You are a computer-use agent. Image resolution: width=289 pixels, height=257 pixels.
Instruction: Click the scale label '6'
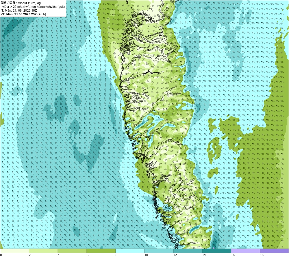coord(88,255)
